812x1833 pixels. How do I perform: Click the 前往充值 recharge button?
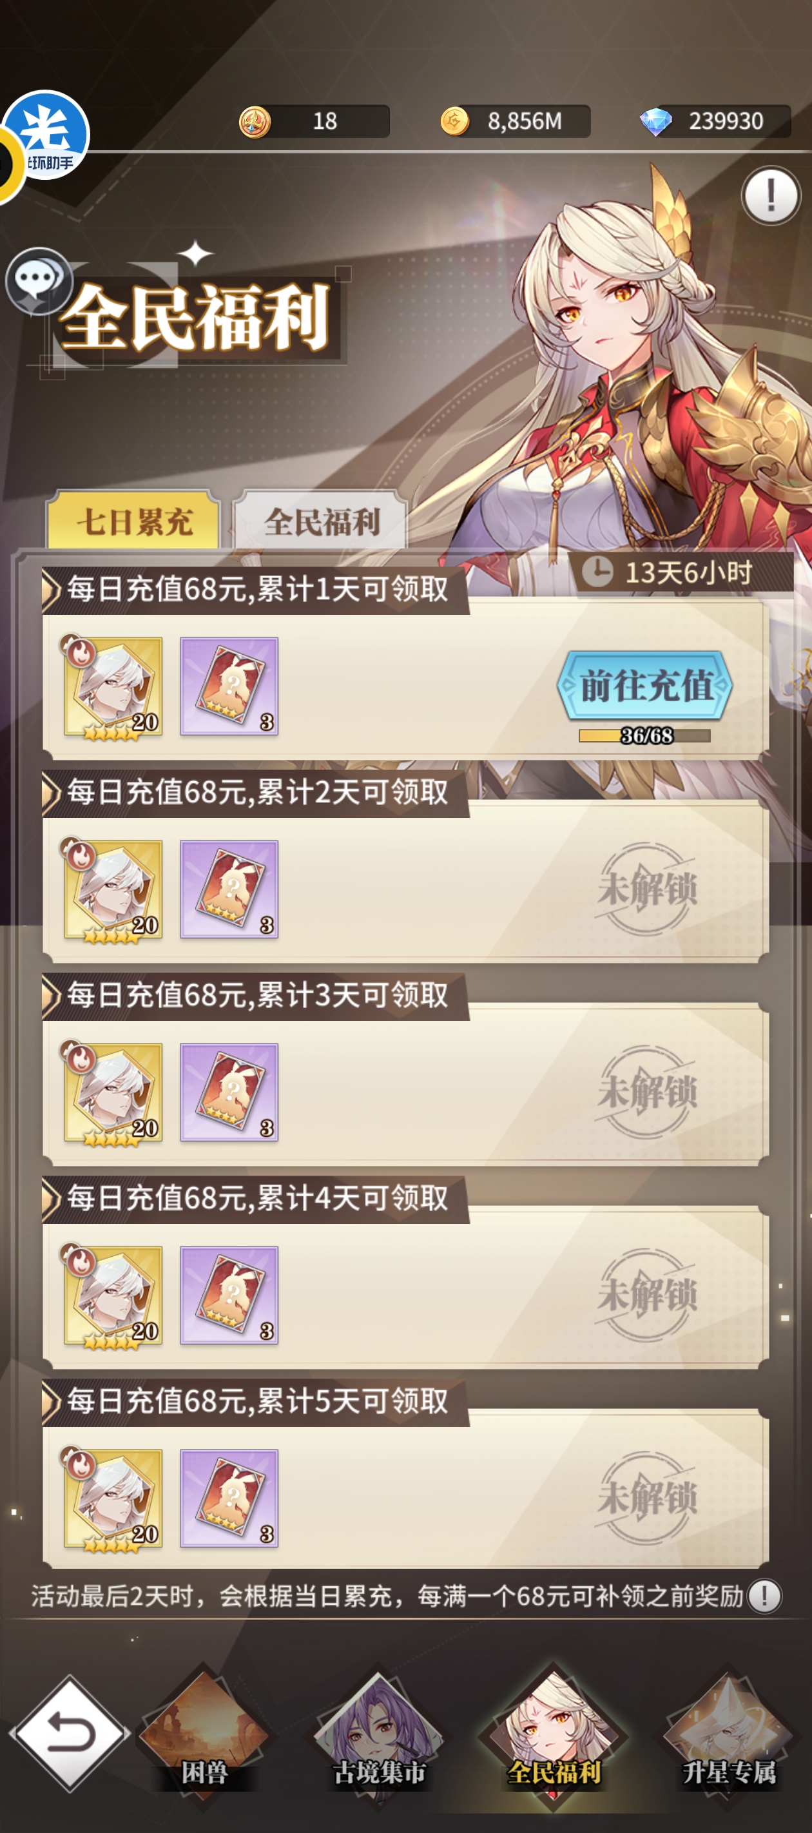click(644, 684)
